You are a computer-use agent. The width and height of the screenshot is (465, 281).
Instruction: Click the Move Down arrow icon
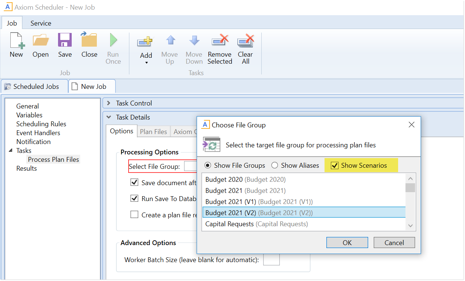coord(194,40)
